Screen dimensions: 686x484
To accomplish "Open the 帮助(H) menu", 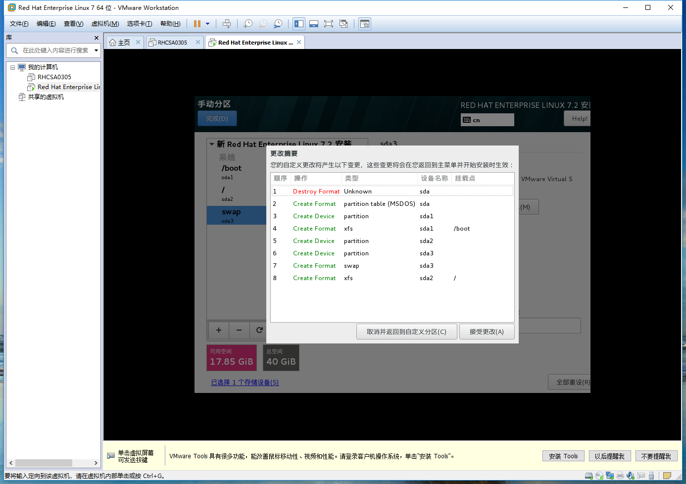I will click(x=170, y=24).
